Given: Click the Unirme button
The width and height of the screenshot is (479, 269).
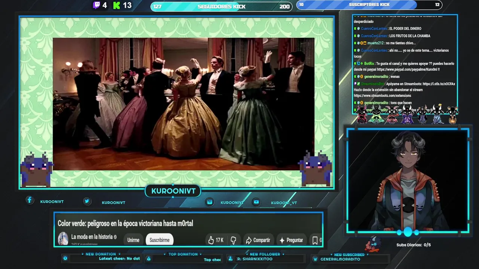Looking at the screenshot, I should (x=133, y=240).
